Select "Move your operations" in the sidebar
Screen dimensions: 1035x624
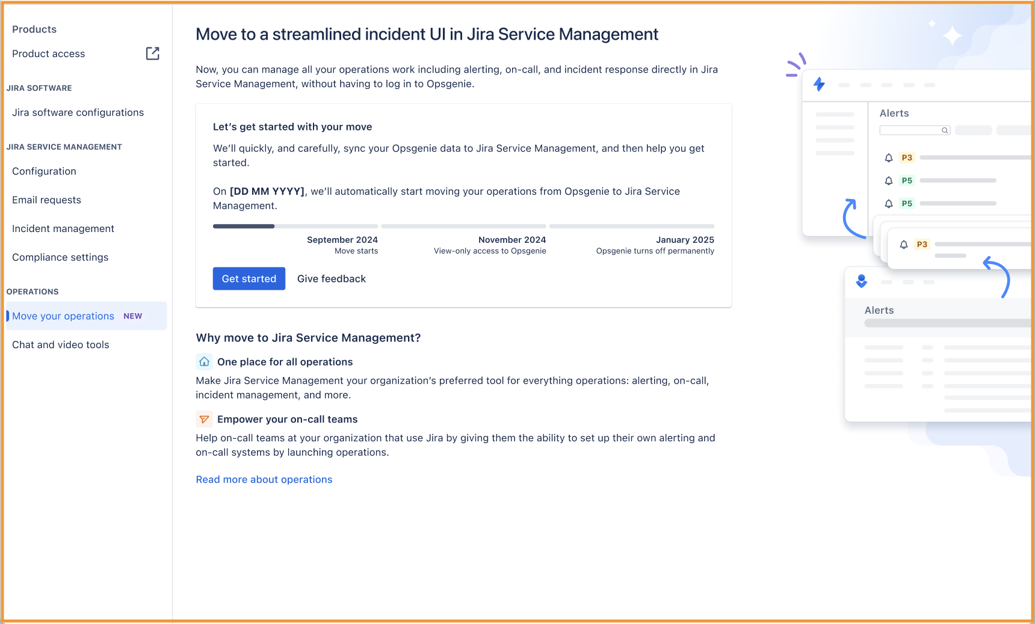point(63,316)
